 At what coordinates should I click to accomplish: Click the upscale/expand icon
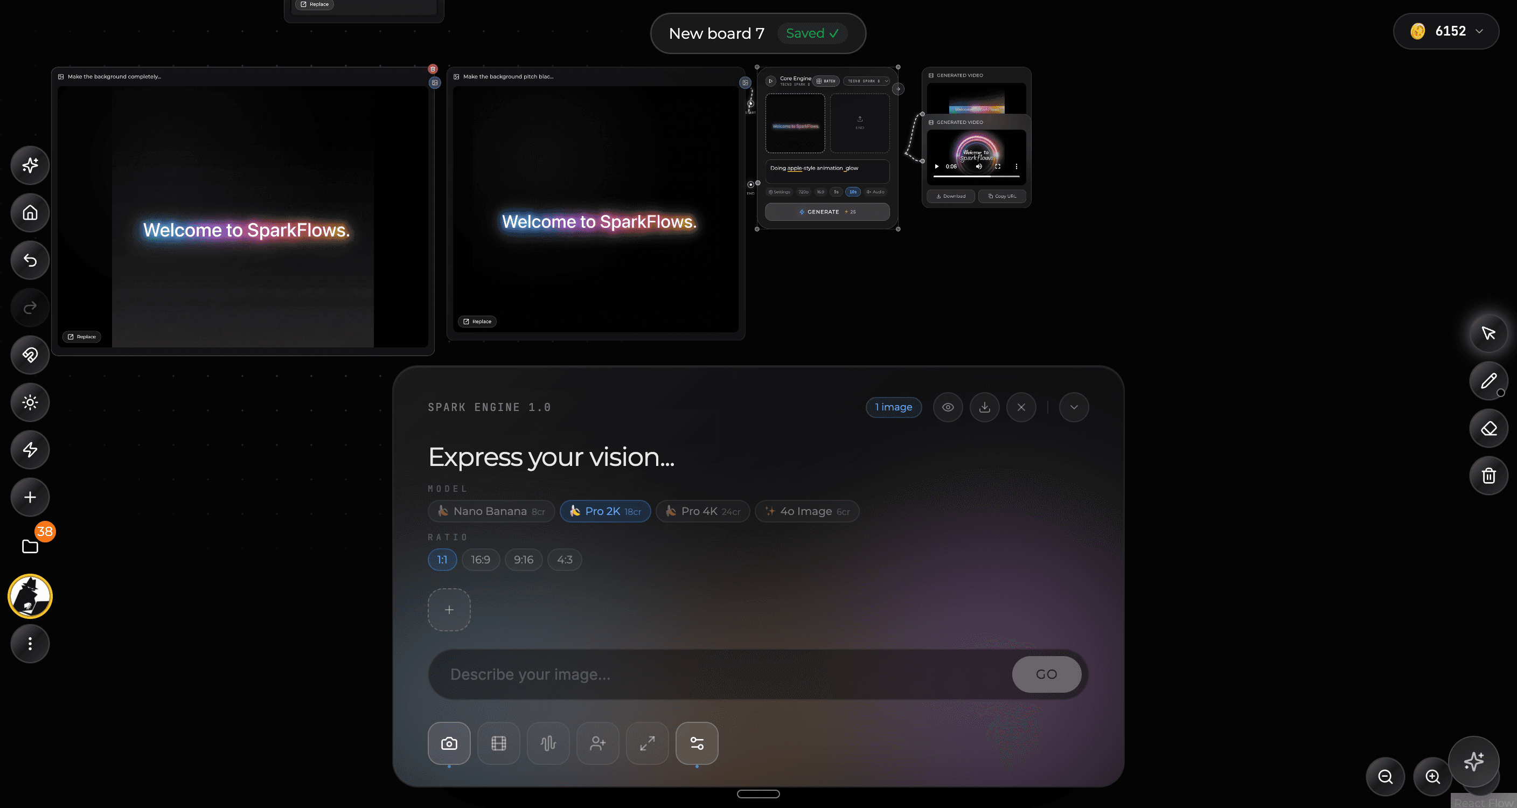coord(647,743)
